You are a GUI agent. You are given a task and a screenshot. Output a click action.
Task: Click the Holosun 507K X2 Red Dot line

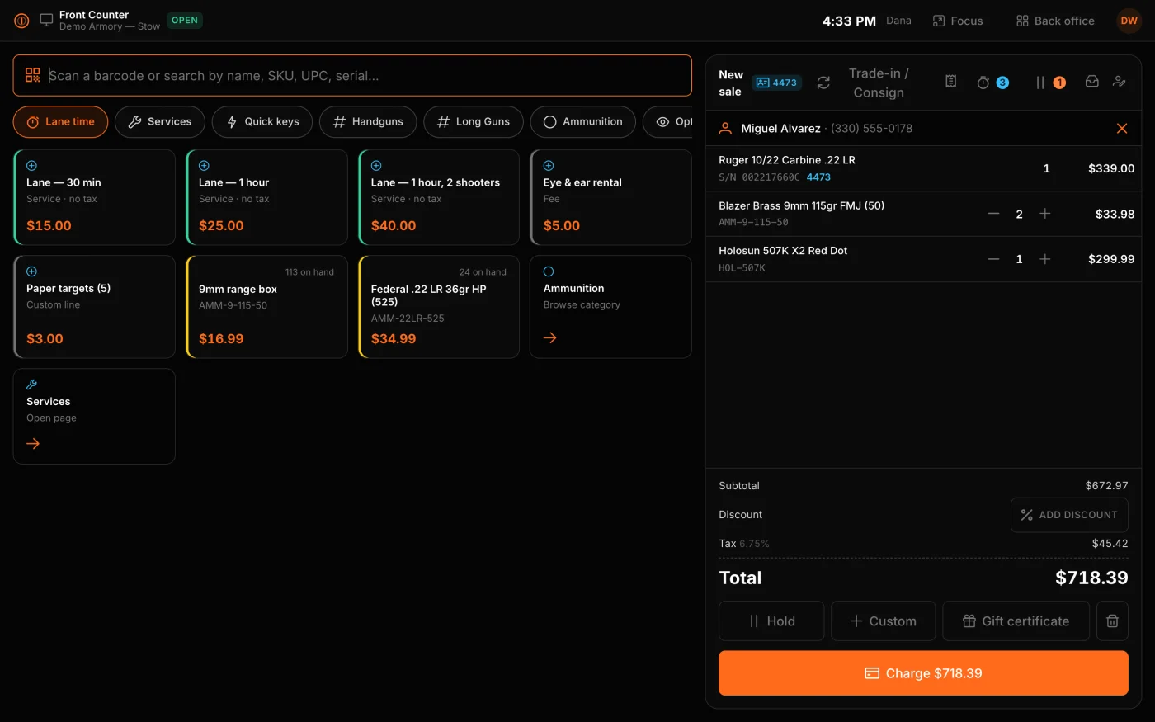pyautogui.click(x=924, y=259)
